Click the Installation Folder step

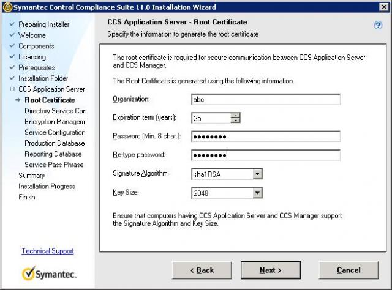43,78
